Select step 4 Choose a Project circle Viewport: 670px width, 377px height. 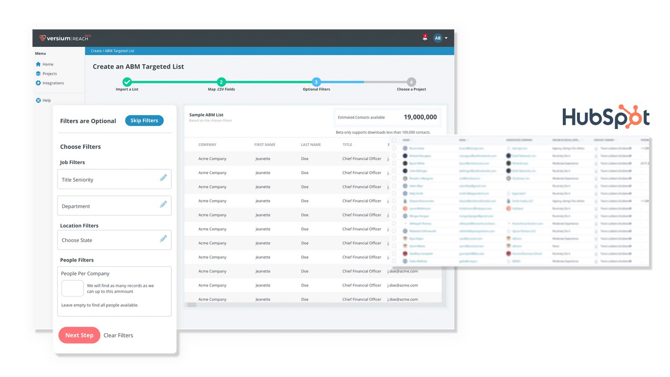pos(411,82)
